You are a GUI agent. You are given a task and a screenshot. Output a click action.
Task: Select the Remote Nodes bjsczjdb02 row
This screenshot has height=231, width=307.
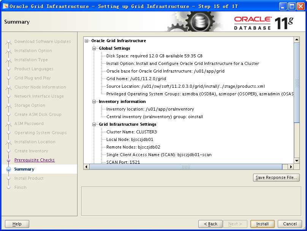133,147
